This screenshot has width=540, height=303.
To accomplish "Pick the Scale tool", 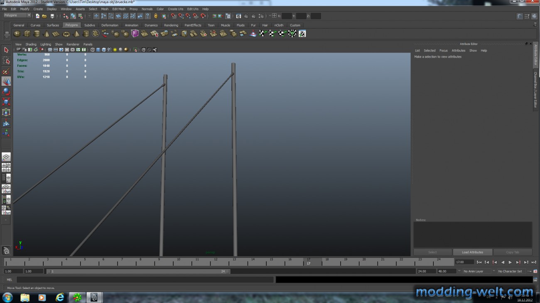I will pos(6,102).
